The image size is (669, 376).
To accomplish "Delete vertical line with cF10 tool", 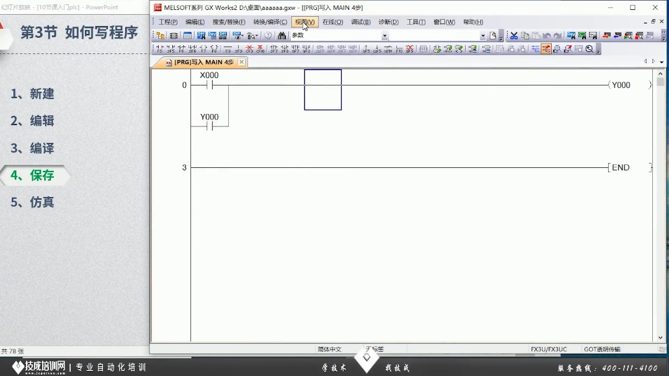I will point(260,49).
